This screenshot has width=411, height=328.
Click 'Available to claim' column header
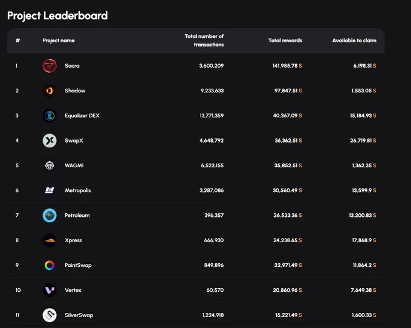(x=354, y=40)
